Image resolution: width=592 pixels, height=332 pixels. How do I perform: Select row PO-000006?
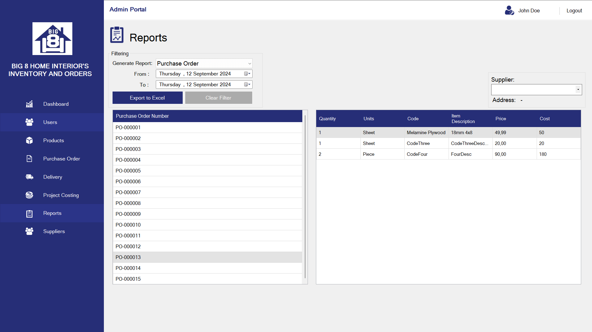tap(207, 181)
